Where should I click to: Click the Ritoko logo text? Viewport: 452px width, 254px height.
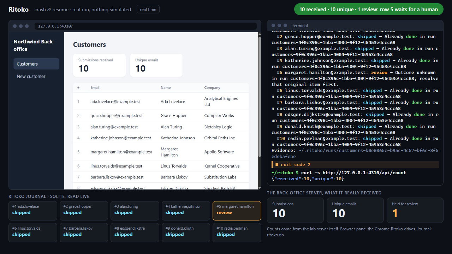pyautogui.click(x=19, y=10)
